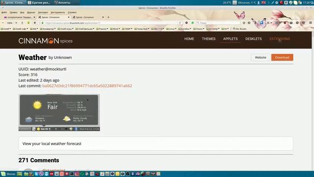
Task: Click the weather applet showing Облачно -1 °C
Action: (x=247, y=2)
